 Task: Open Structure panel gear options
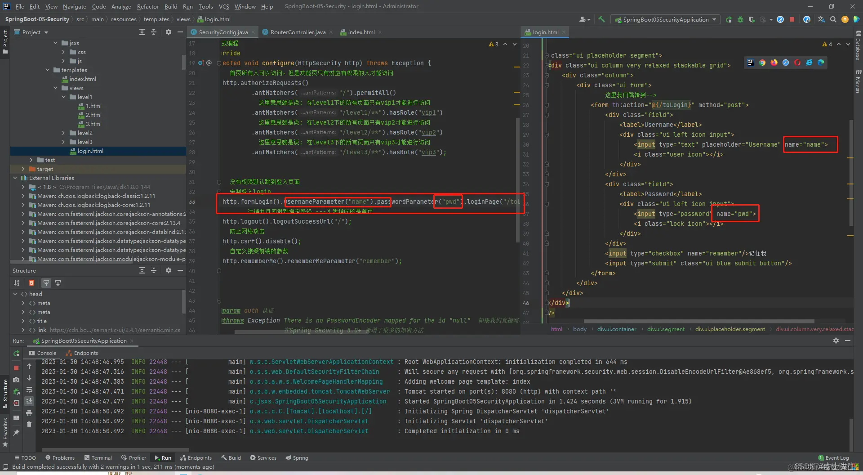pyautogui.click(x=169, y=270)
